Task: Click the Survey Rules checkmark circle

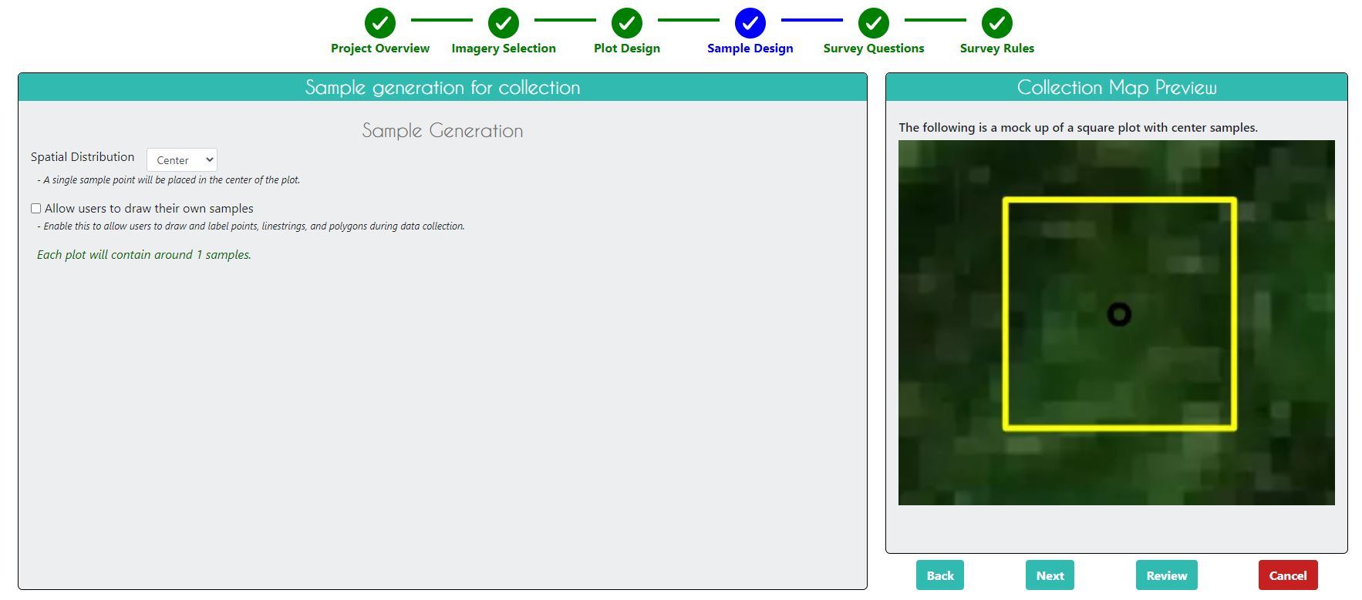Action: click(x=996, y=23)
